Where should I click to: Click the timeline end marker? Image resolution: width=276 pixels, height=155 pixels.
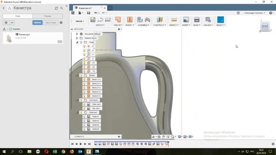point(169,143)
